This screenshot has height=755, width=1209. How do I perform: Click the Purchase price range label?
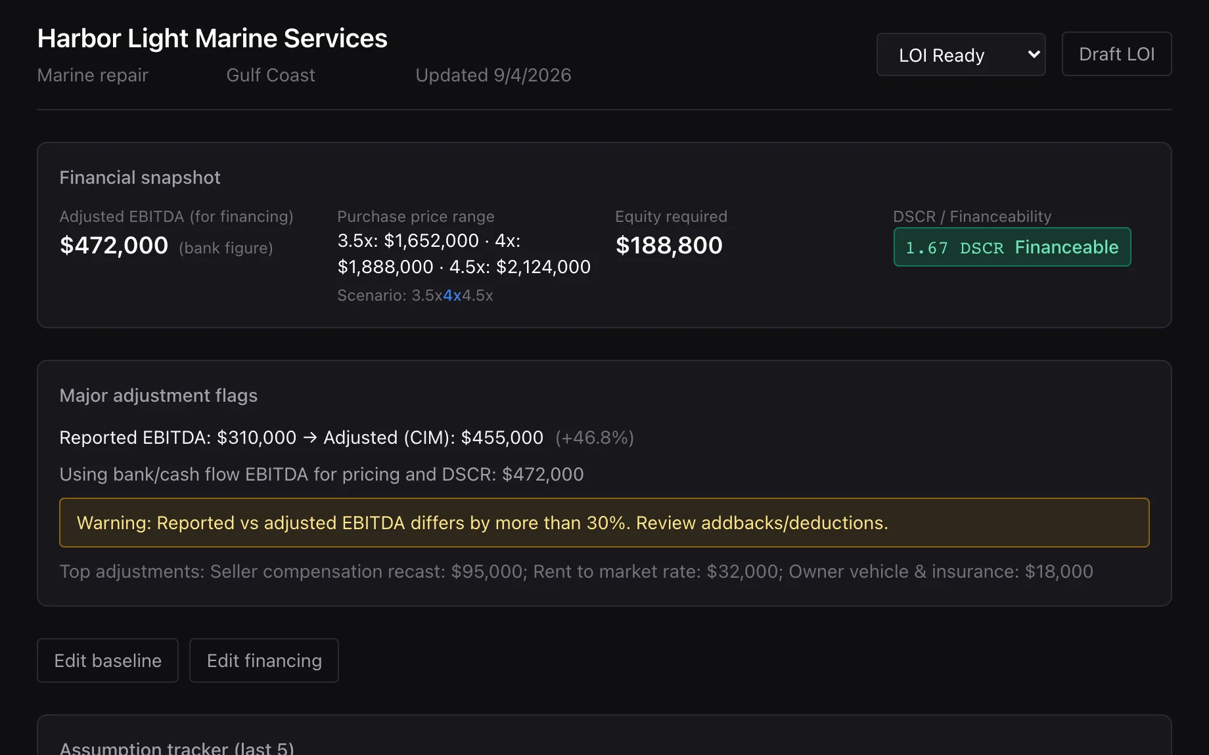pos(416,217)
